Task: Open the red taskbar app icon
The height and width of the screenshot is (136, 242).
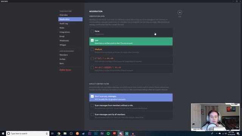Action: click(x=114, y=133)
